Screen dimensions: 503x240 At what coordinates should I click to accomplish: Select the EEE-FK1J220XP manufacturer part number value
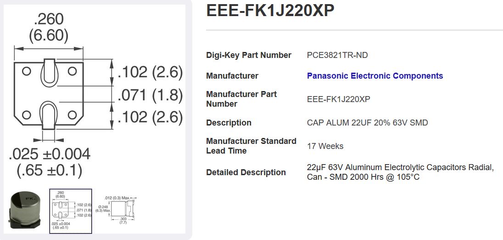tap(338, 99)
